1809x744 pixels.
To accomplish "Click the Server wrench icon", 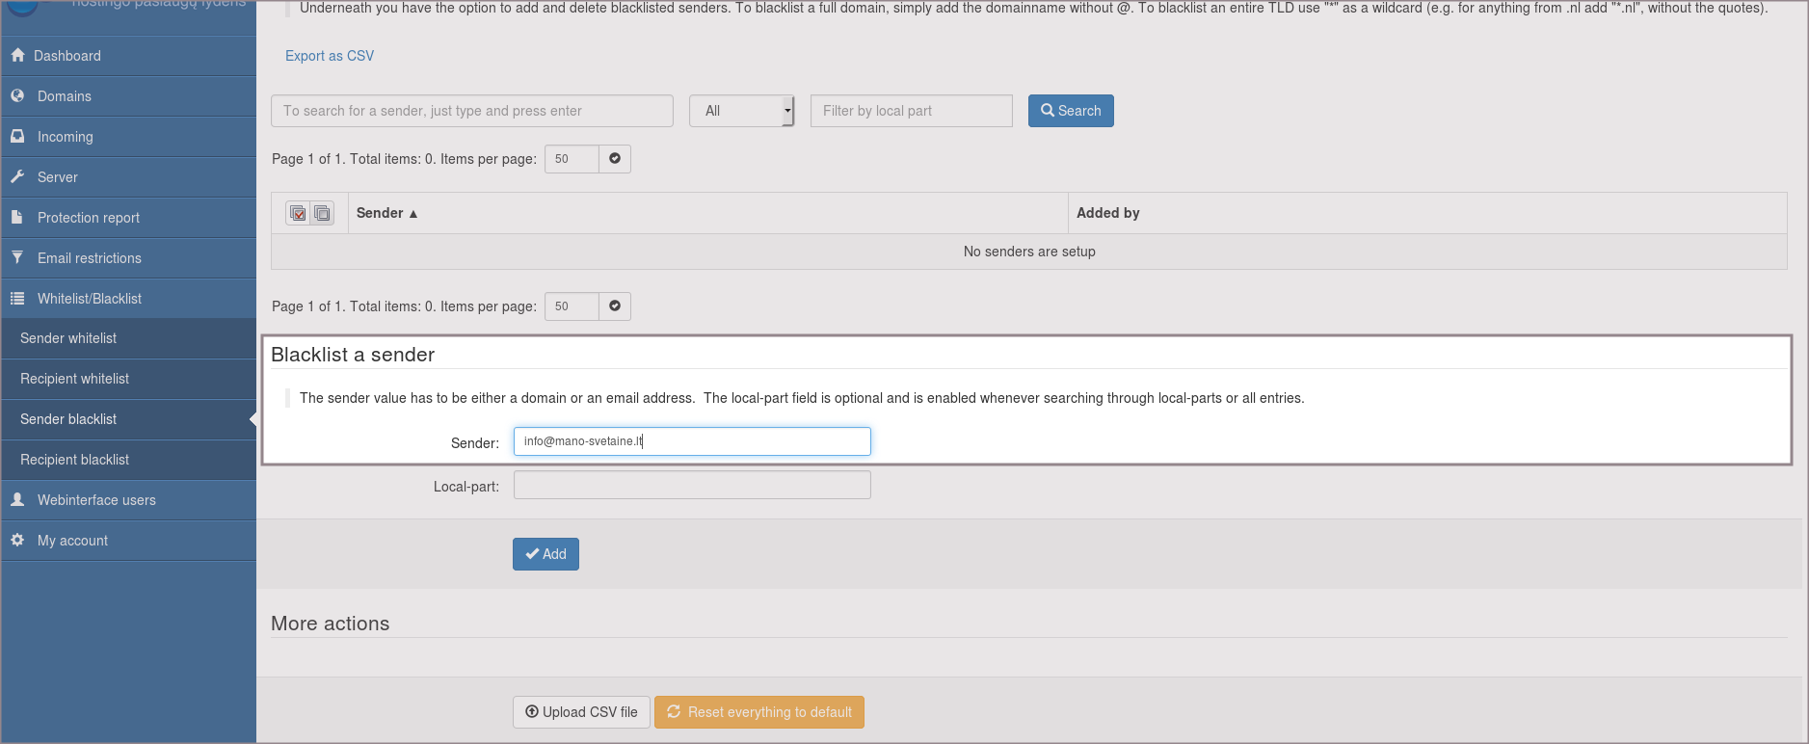I will [17, 177].
